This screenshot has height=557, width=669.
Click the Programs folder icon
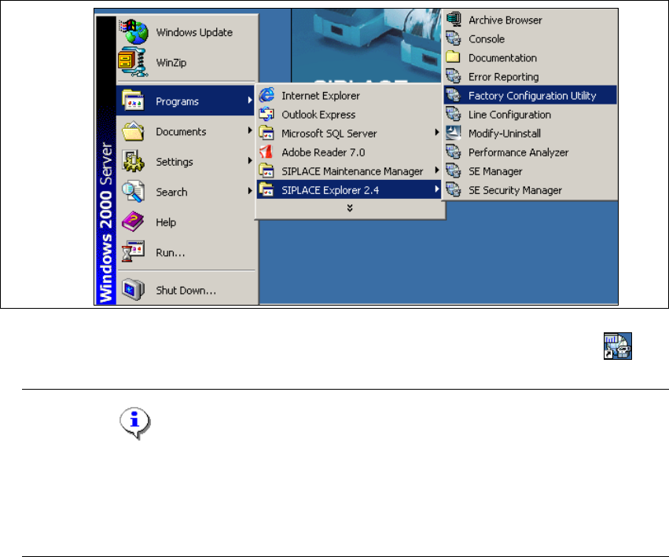[x=133, y=101]
